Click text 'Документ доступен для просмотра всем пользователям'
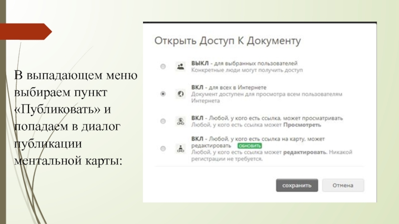The image size is (399, 224). tap(267, 94)
